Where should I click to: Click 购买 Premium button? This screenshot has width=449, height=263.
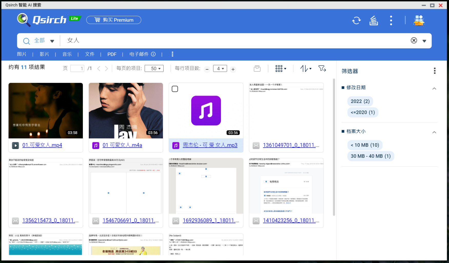tap(114, 20)
